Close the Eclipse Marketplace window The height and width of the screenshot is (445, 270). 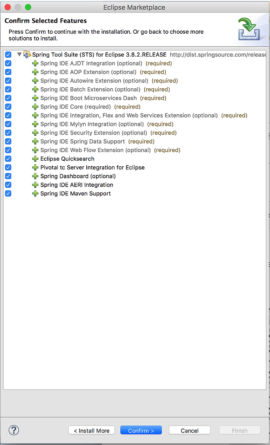(7, 7)
